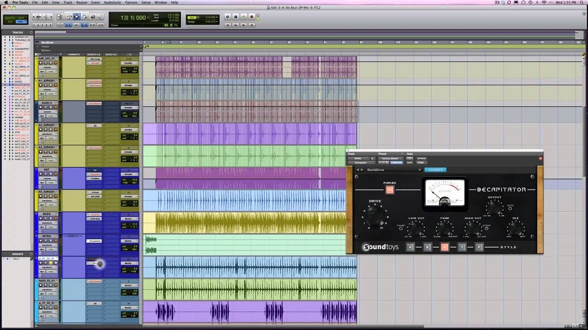Image resolution: width=588 pixels, height=330 pixels.
Task: Adjust the MIX knob on Decapitator
Action: point(515,228)
